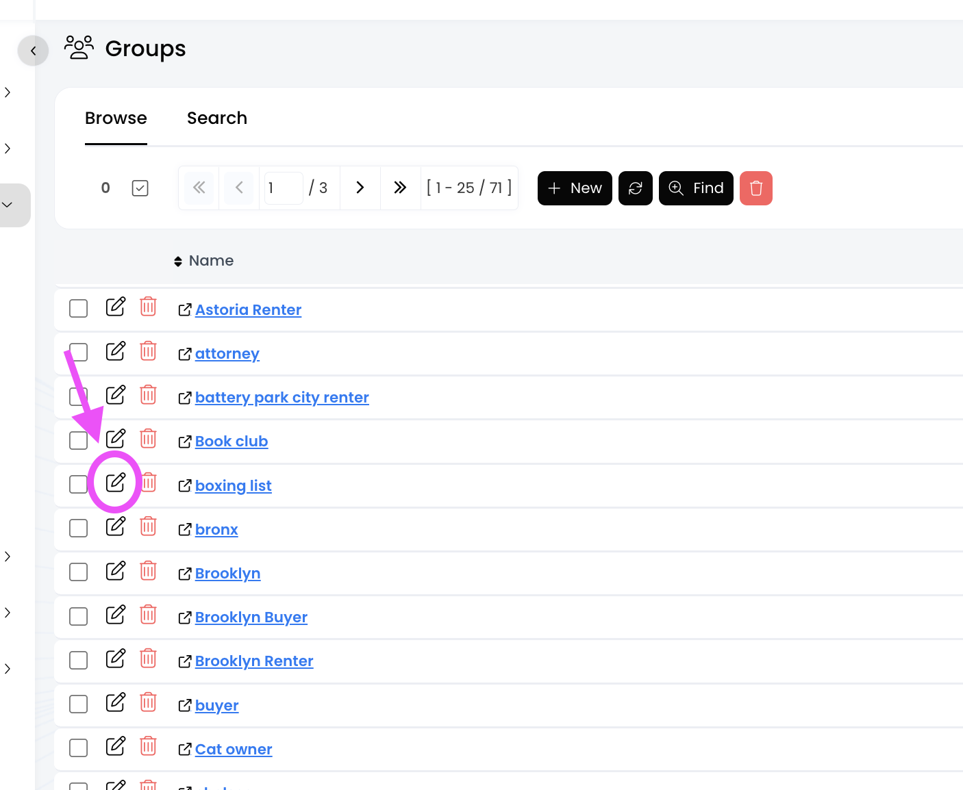Expand the topmost sidebar chevron
Viewport: 963px width, 790px height.
(8, 92)
